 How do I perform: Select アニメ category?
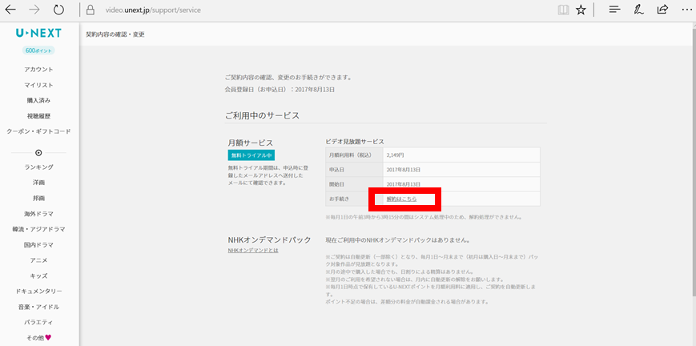coord(38,260)
